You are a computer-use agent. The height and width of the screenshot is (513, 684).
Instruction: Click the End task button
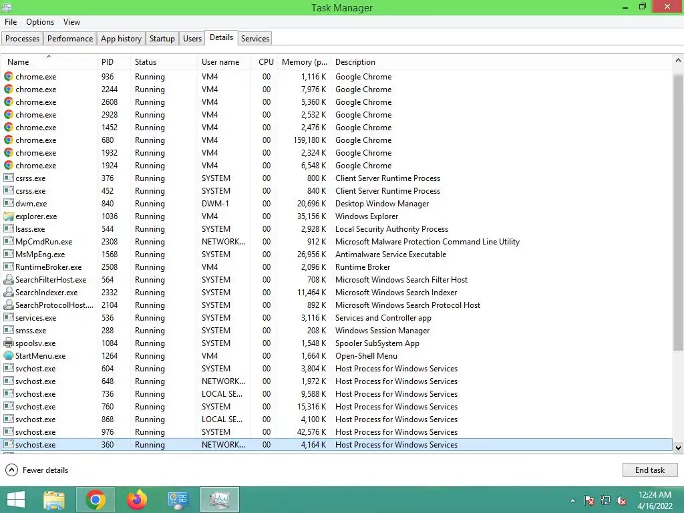click(x=650, y=470)
